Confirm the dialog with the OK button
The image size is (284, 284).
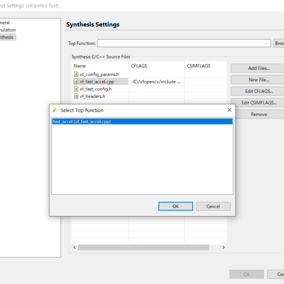click(175, 206)
